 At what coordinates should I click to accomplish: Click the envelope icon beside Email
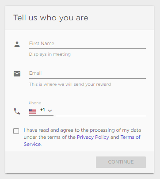coord(17,74)
